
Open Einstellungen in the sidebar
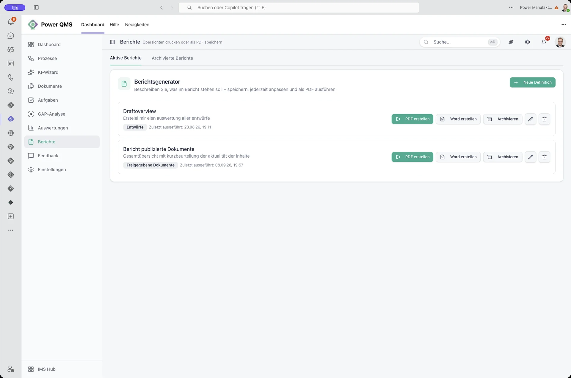tap(62, 170)
